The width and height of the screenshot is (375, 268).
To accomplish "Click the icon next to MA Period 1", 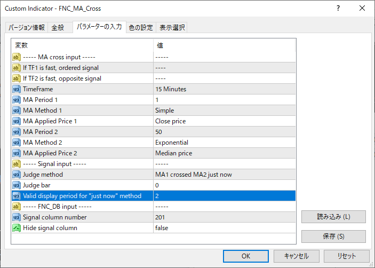I will tap(16, 100).
